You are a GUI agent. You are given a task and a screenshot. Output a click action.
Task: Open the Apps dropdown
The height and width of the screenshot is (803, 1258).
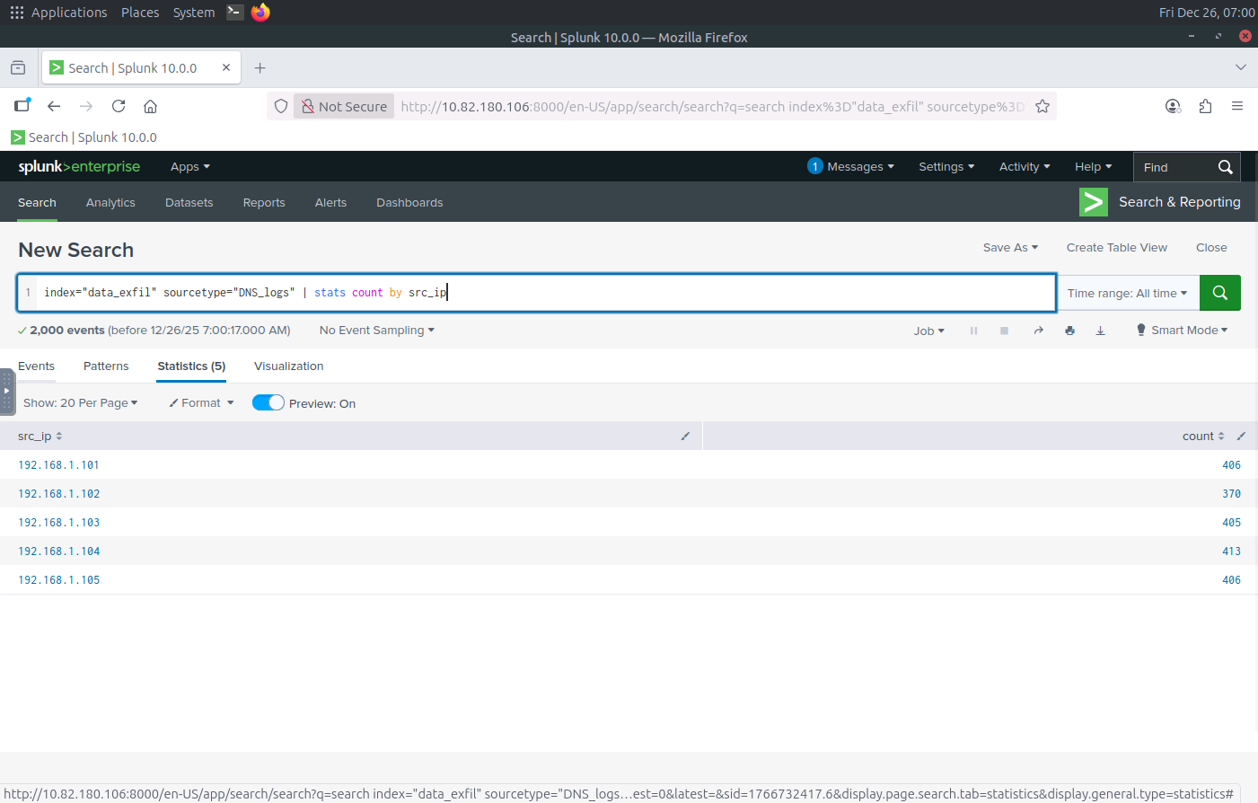click(190, 167)
